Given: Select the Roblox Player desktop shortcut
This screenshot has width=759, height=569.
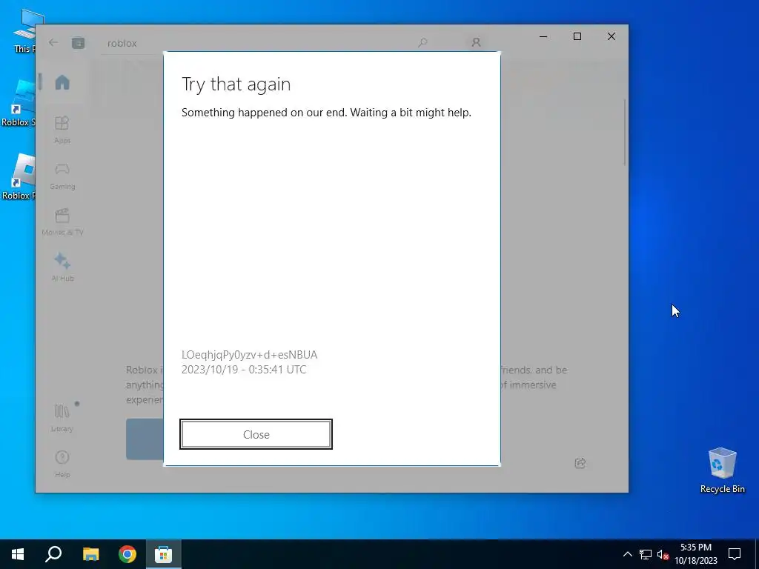Looking at the screenshot, I should pos(19,176).
